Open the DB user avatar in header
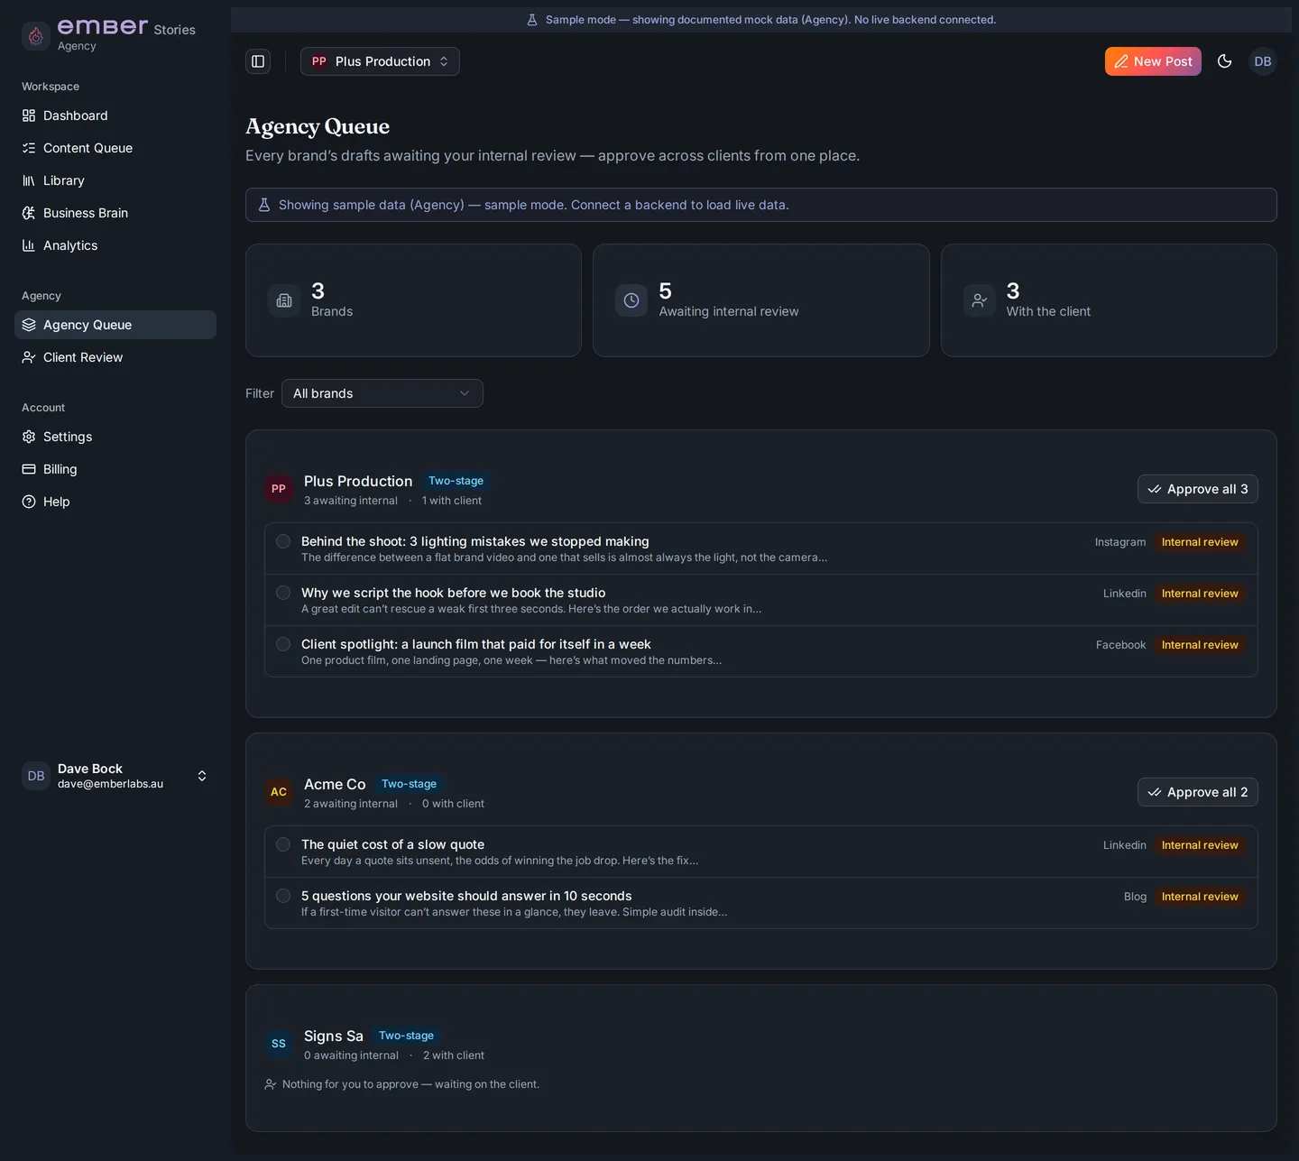Screen dimensions: 1299x1161 point(1263,61)
